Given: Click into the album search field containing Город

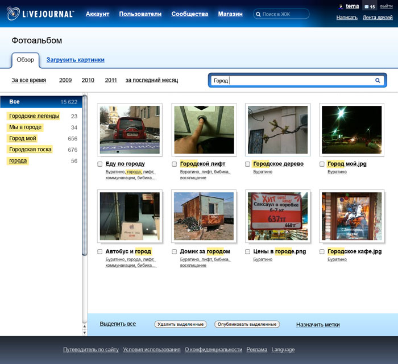Looking at the screenshot, I should coord(296,81).
